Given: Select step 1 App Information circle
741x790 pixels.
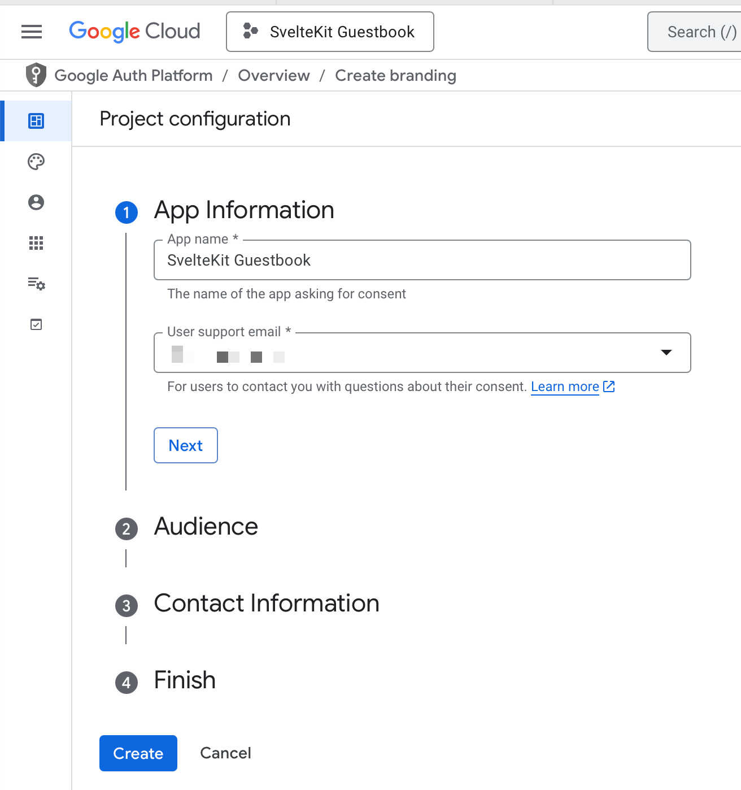Looking at the screenshot, I should coord(126,212).
